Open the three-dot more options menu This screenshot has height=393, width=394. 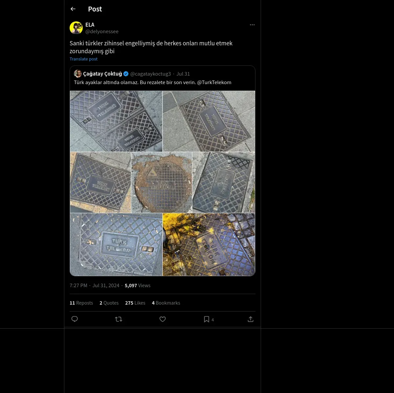point(252,25)
